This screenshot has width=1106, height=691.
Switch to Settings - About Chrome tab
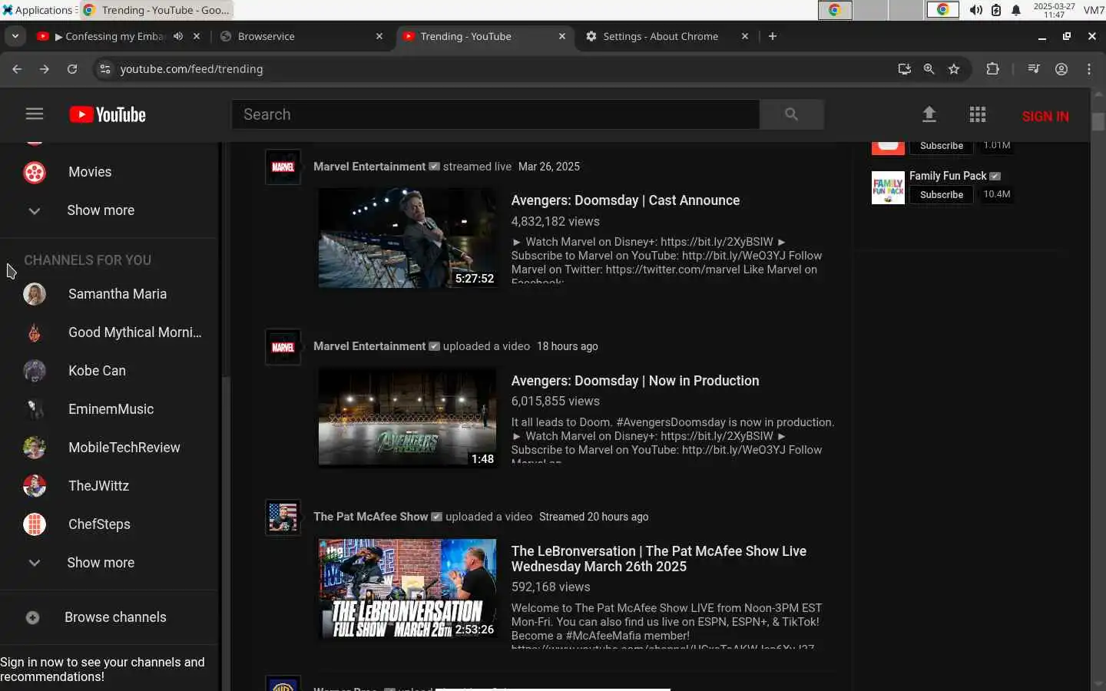tap(667, 36)
